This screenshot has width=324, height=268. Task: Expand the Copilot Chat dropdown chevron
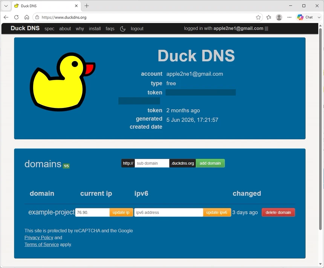click(x=319, y=17)
